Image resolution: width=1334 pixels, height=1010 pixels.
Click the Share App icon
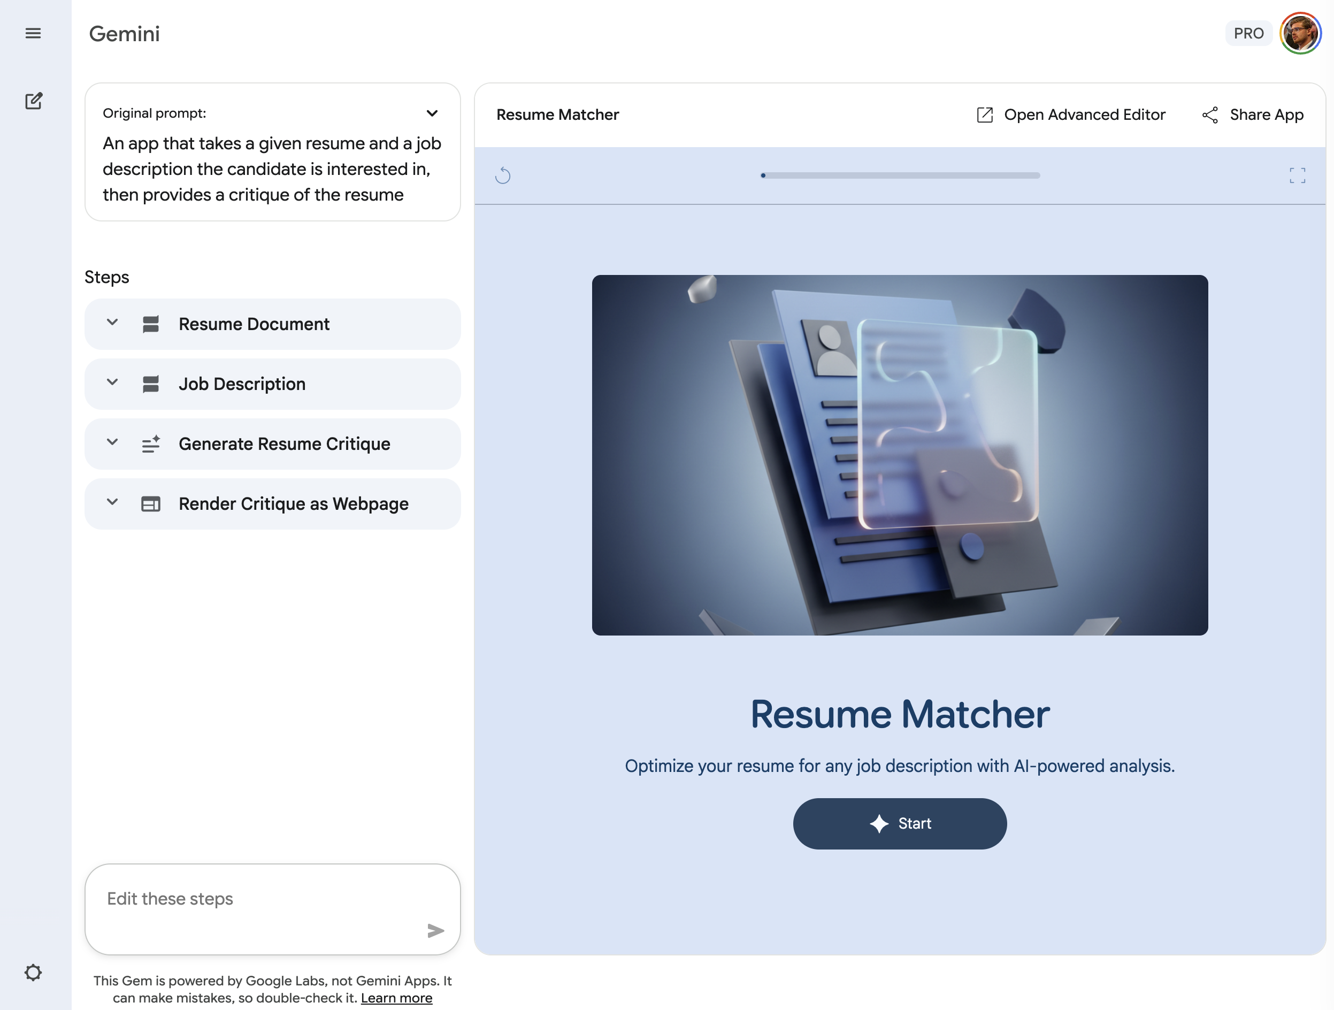click(x=1211, y=114)
